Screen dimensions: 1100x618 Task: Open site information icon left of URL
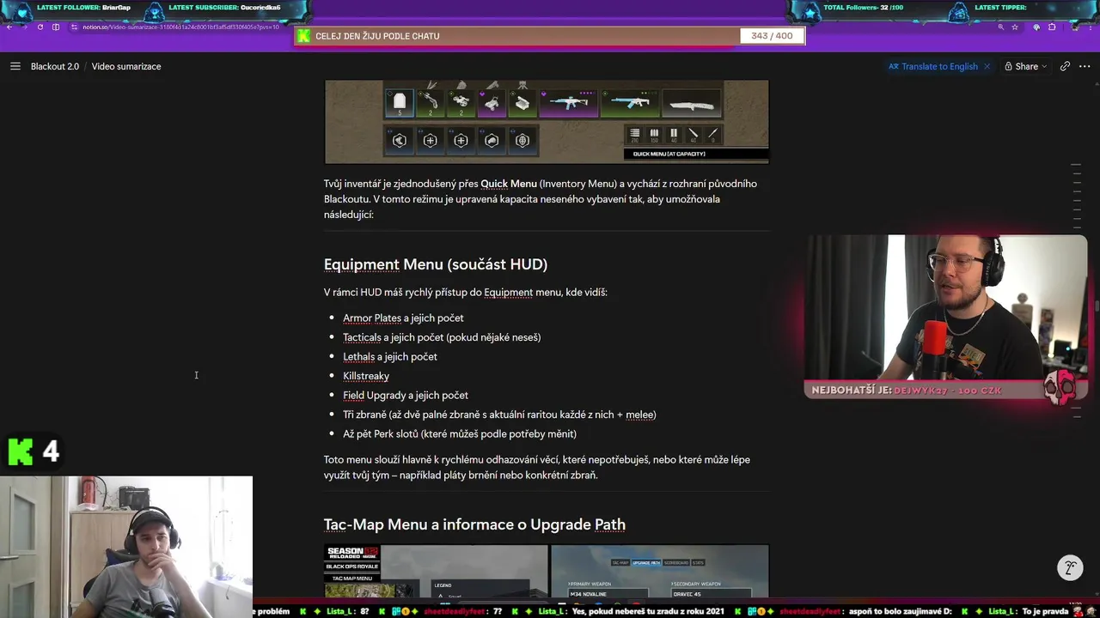click(74, 27)
